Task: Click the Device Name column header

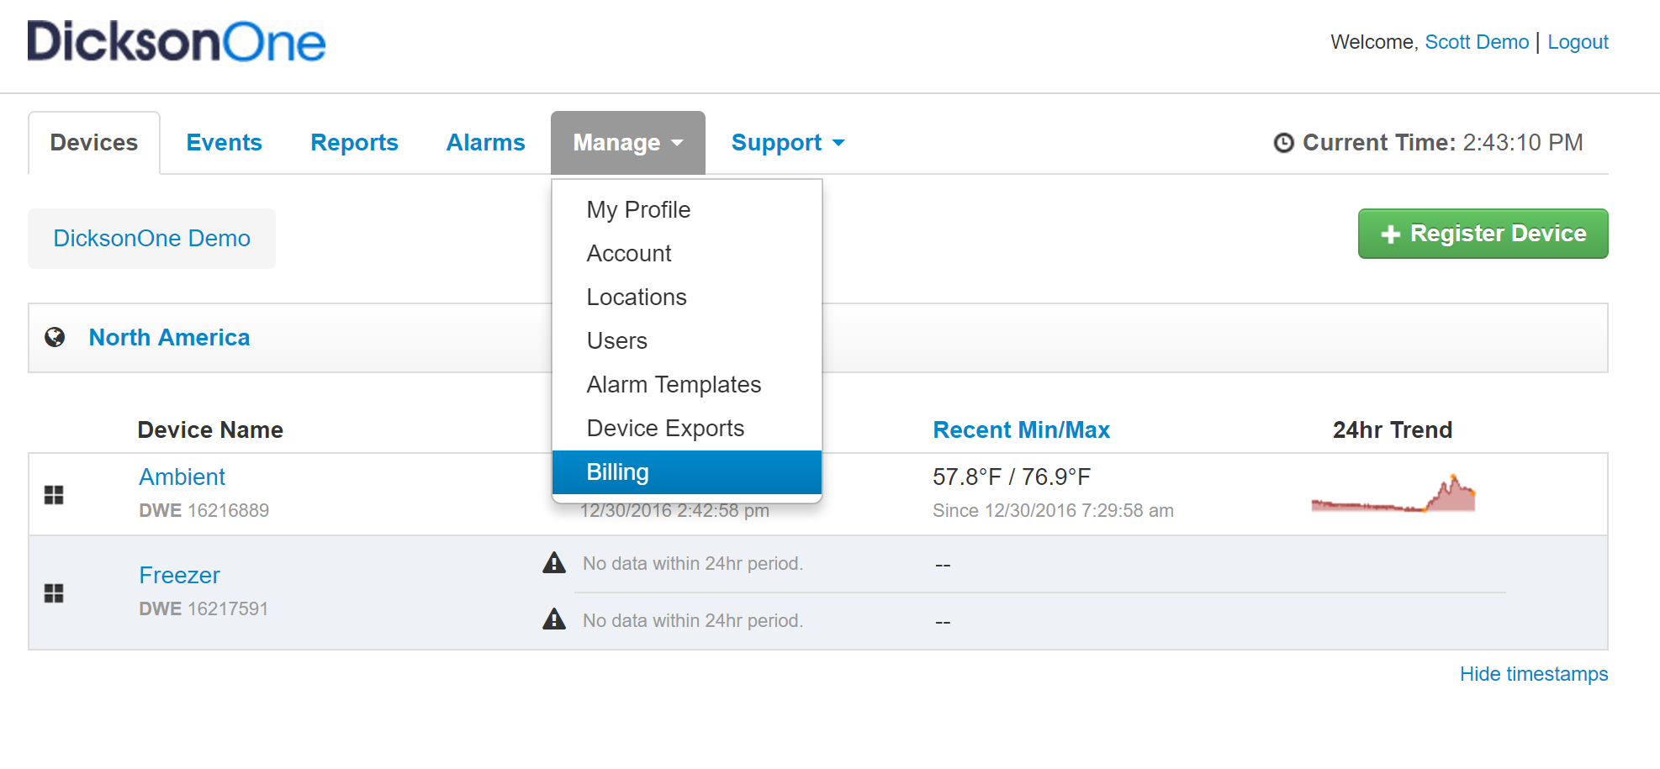Action: (210, 430)
